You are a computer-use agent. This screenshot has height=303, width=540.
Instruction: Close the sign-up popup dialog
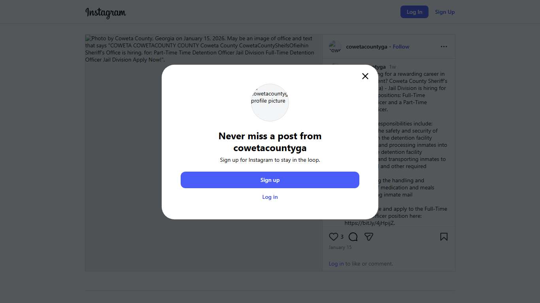365,76
